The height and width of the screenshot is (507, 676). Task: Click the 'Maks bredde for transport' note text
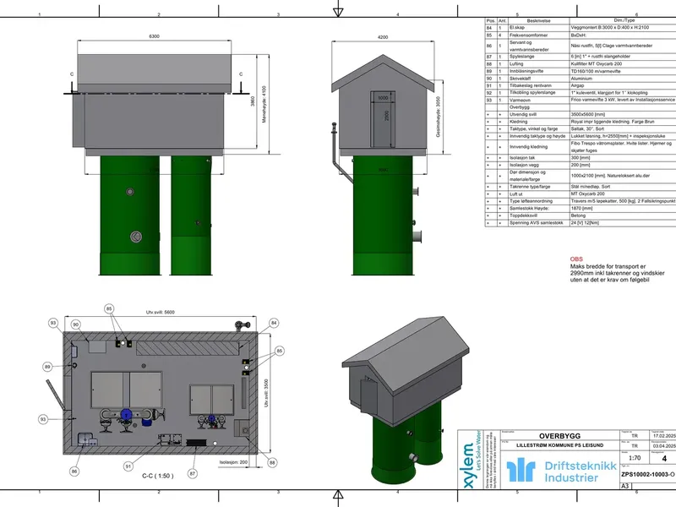point(618,273)
